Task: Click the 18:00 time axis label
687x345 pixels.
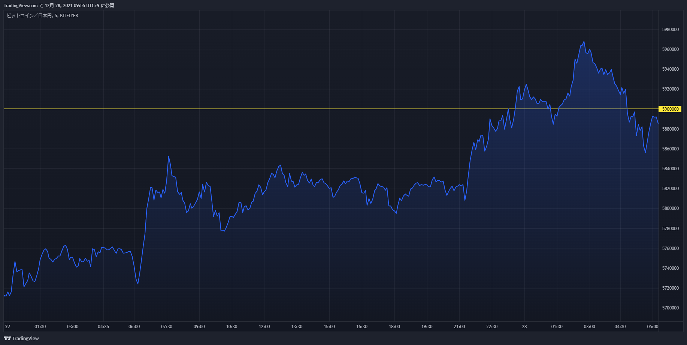Action: 394,327
